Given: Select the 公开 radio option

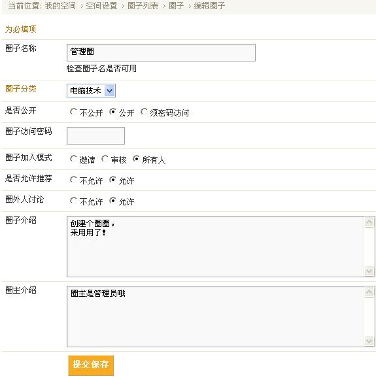Looking at the screenshot, I should point(112,112).
